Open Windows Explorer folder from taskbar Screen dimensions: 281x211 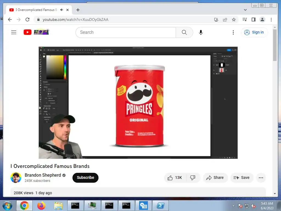[x=58, y=206]
